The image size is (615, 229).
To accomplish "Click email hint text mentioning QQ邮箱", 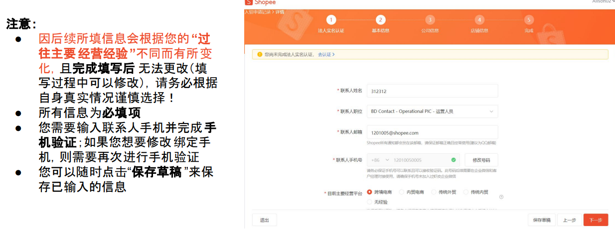I will [x=432, y=143].
